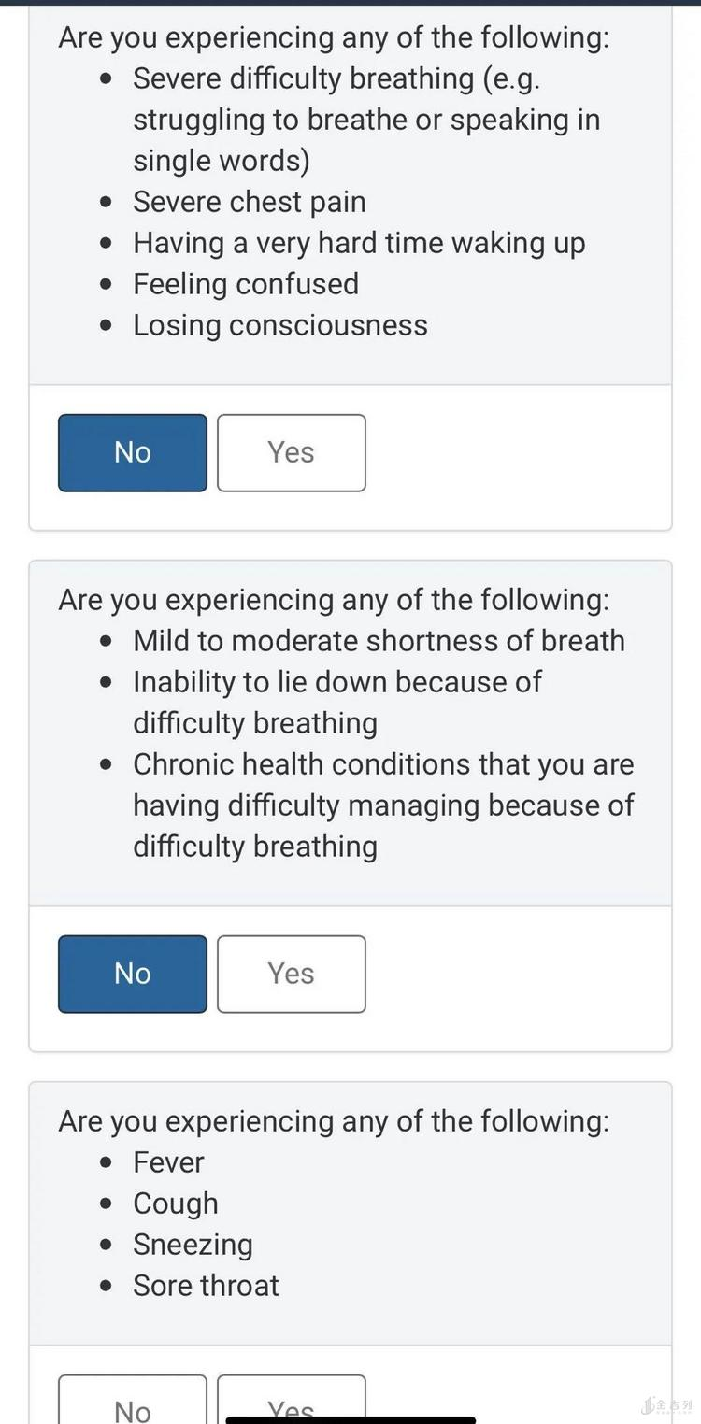Click "Mild to moderate shortness of breath" text

click(x=379, y=641)
